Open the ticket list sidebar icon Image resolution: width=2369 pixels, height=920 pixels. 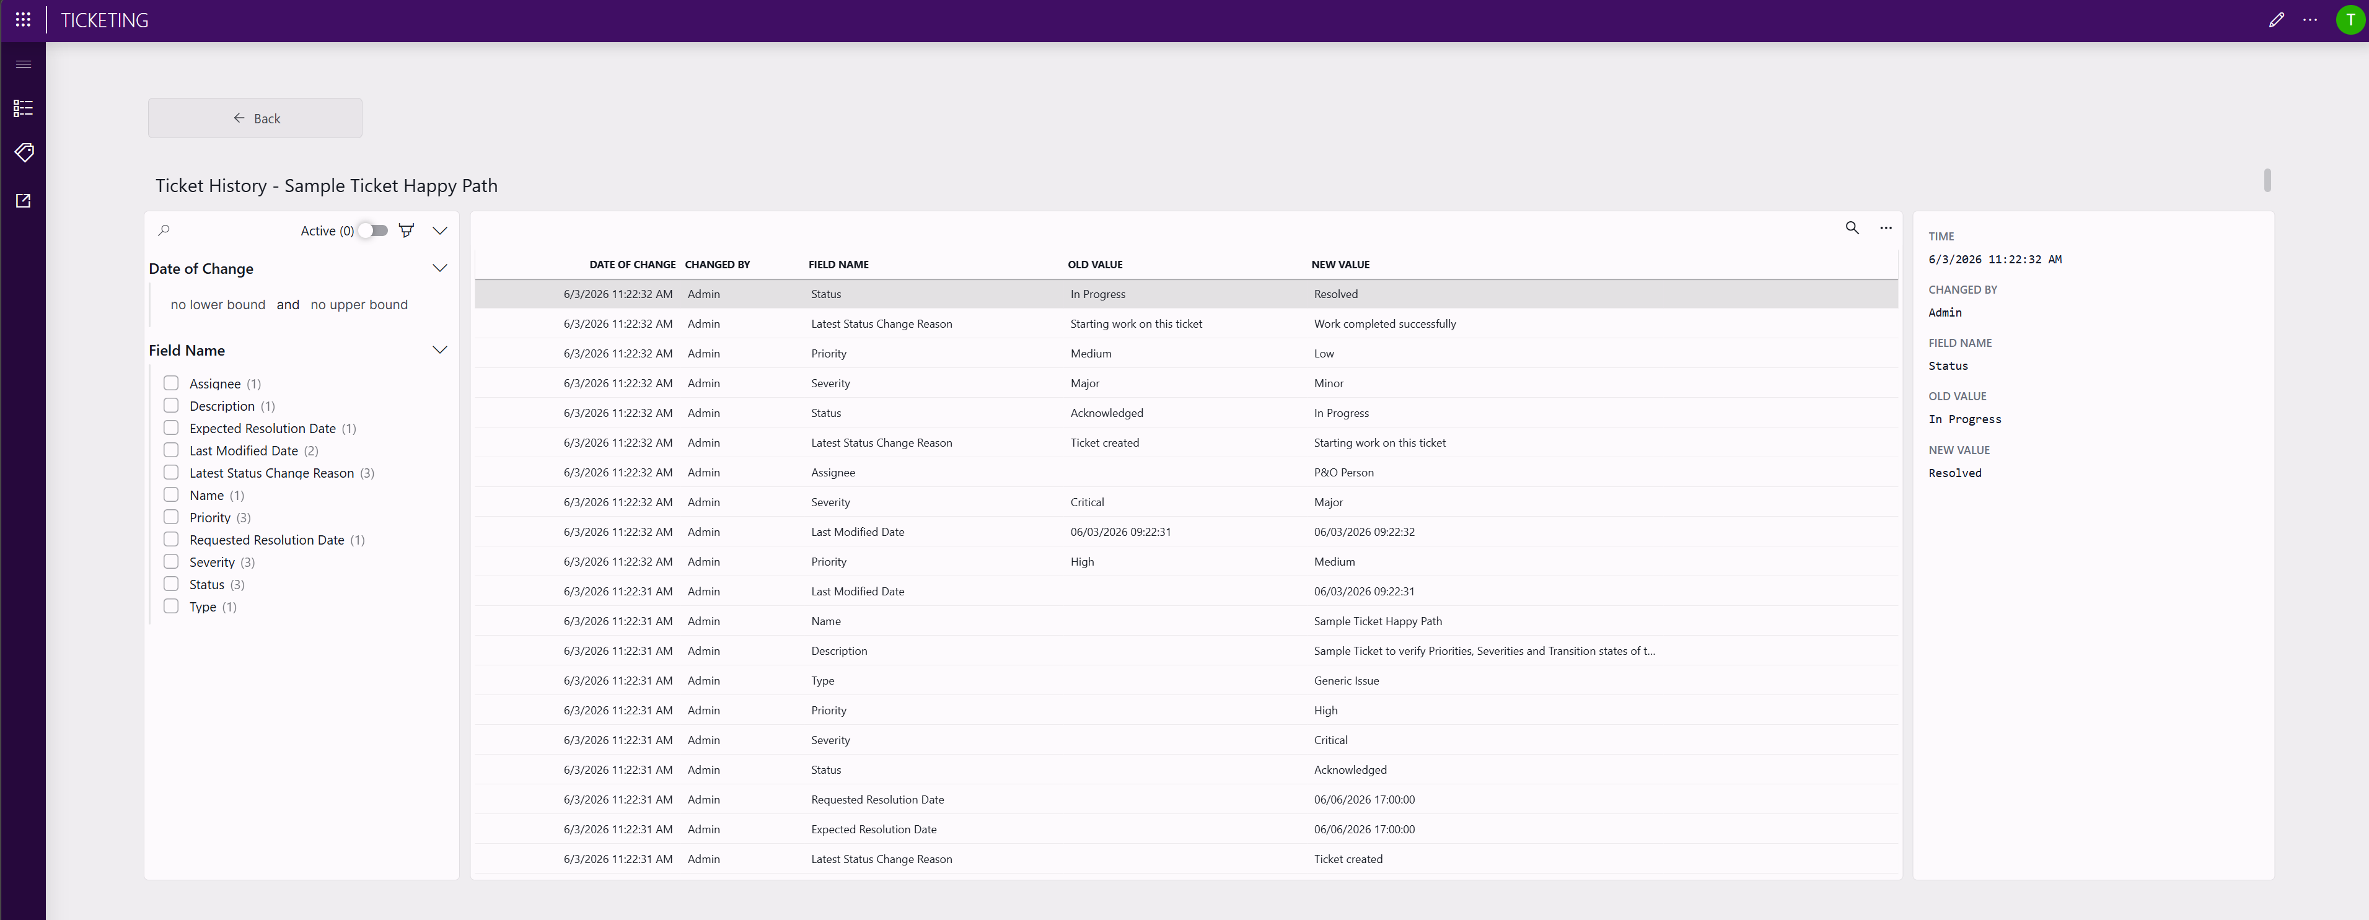(24, 108)
